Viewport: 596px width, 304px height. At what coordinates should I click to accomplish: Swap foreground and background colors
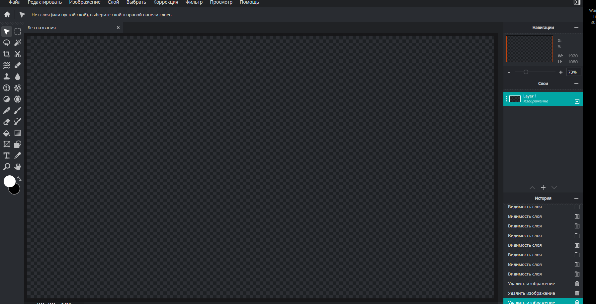19,179
